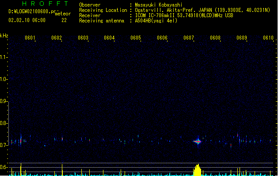Click the Observer label
Viewport: 278px width, 176px height.
pyautogui.click(x=90, y=5)
